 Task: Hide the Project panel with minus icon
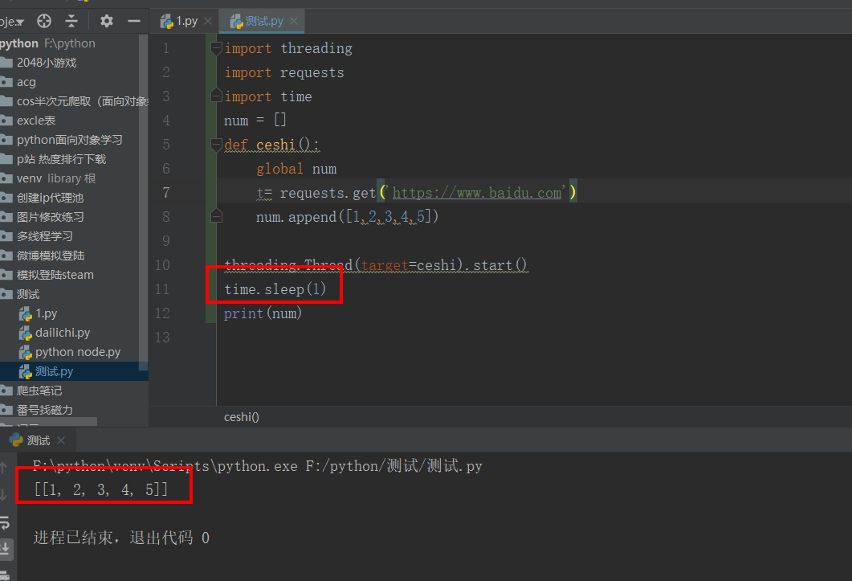(x=133, y=22)
